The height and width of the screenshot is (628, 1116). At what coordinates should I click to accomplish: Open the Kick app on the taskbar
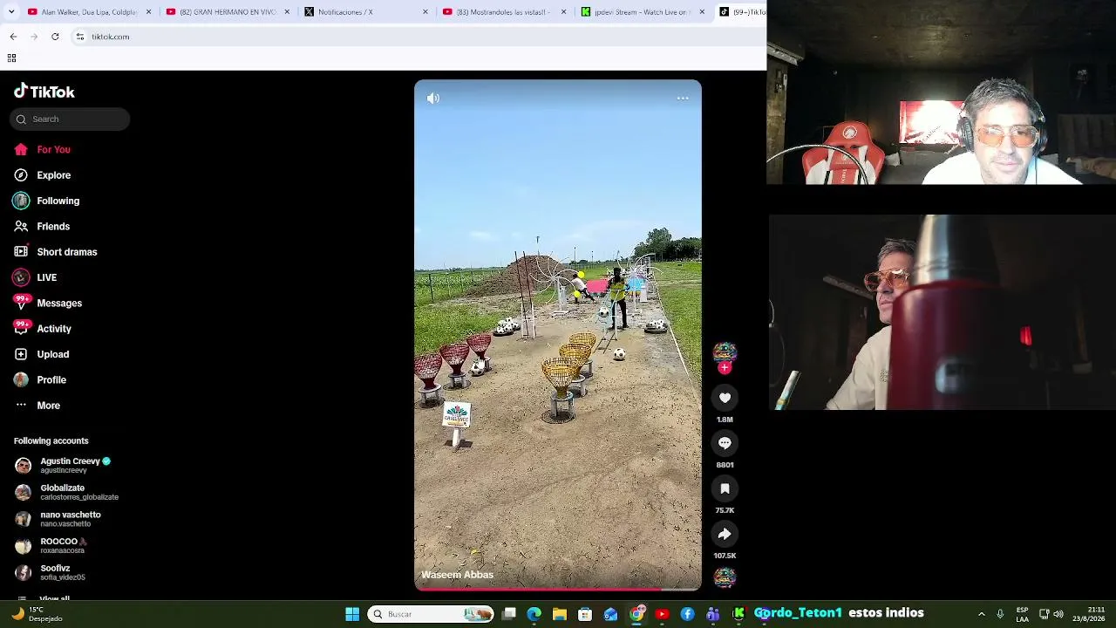tap(739, 614)
